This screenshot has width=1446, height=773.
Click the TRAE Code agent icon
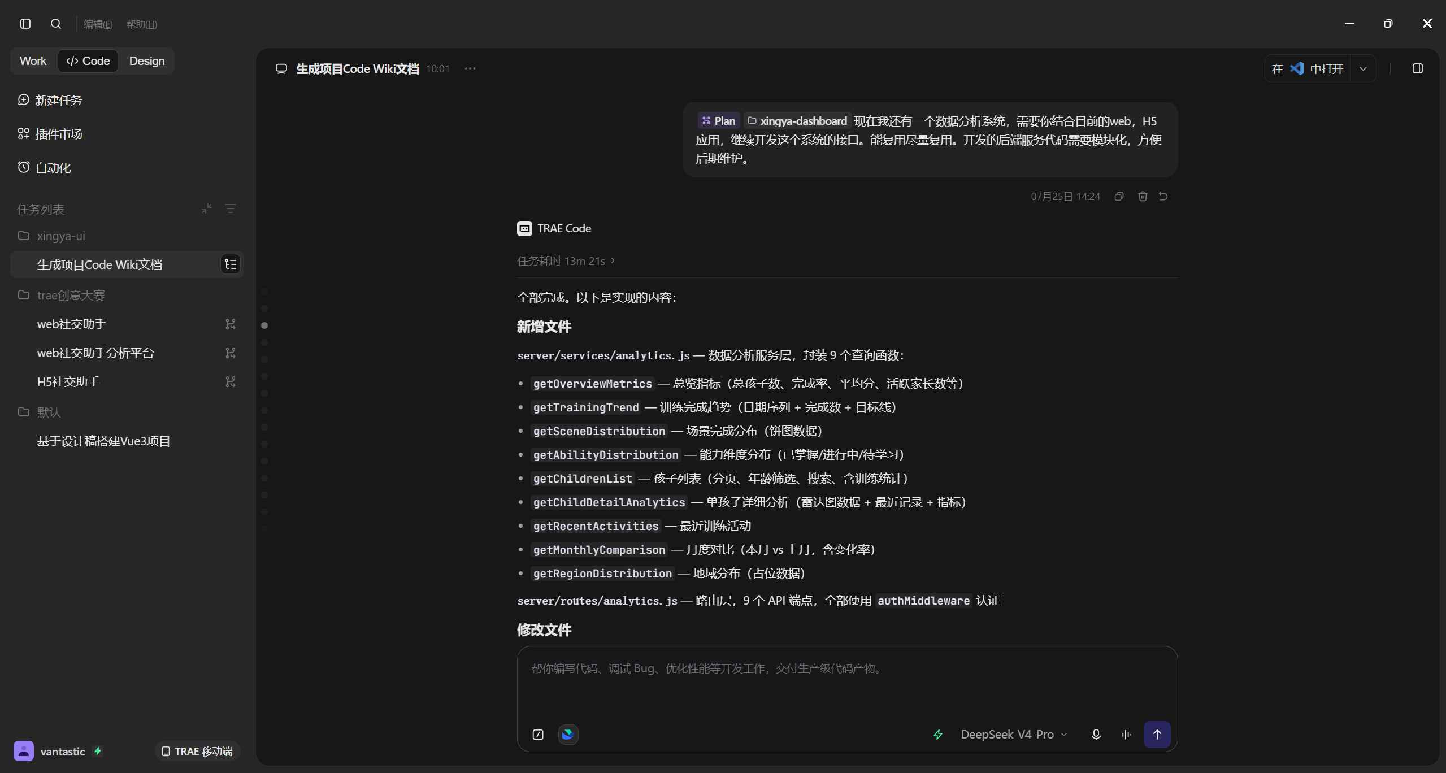click(x=524, y=228)
